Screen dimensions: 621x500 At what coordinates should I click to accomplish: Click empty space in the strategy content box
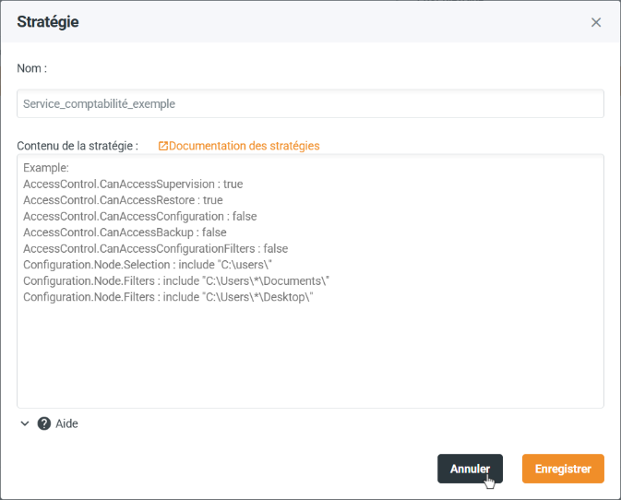click(x=310, y=360)
